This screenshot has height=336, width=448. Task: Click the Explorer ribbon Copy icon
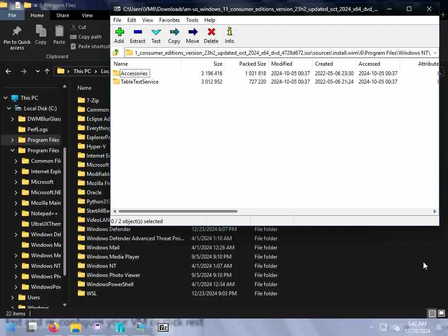[x=41, y=35]
